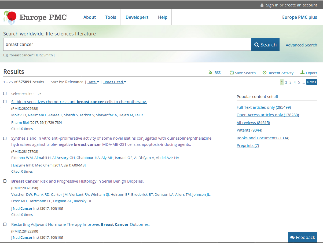Click the Save Search disk icon

click(x=232, y=72)
